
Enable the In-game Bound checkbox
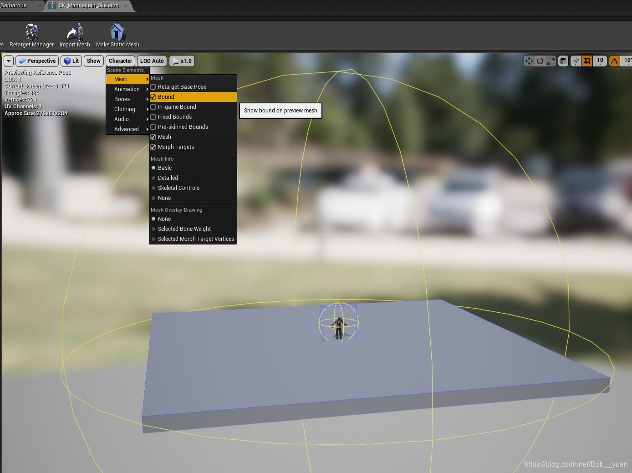[x=153, y=107]
